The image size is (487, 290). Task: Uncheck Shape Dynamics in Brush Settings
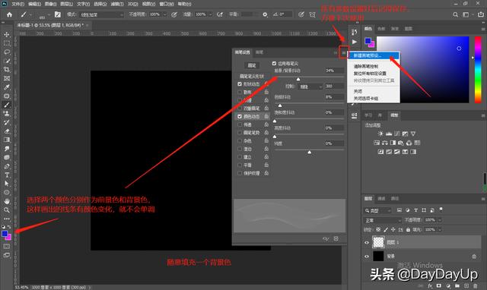pos(240,84)
